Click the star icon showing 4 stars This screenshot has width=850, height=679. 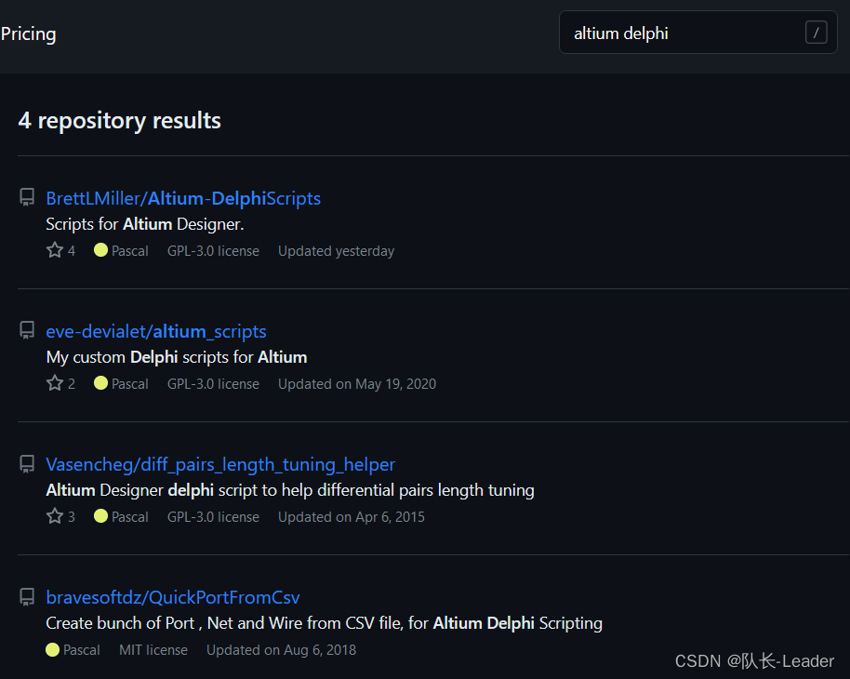coord(55,250)
